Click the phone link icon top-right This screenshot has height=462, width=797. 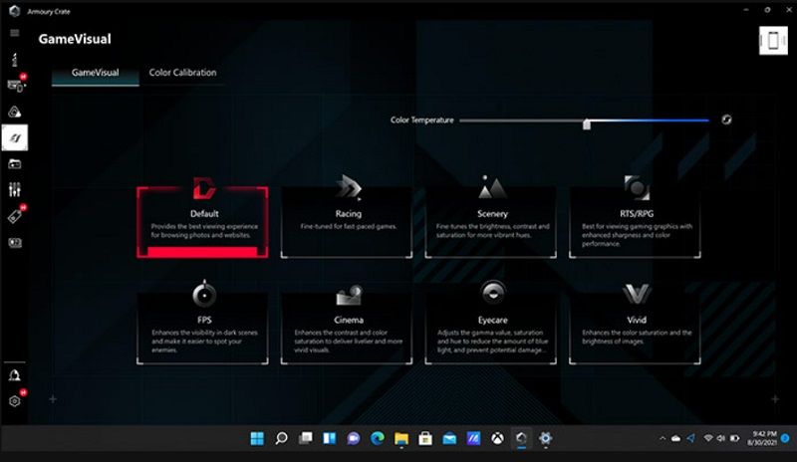pyautogui.click(x=773, y=41)
